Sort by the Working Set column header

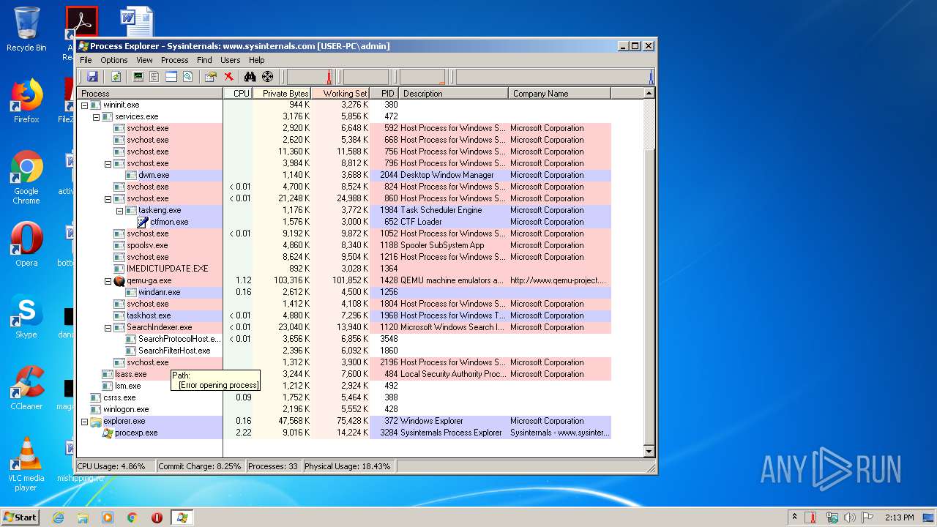pyautogui.click(x=340, y=93)
